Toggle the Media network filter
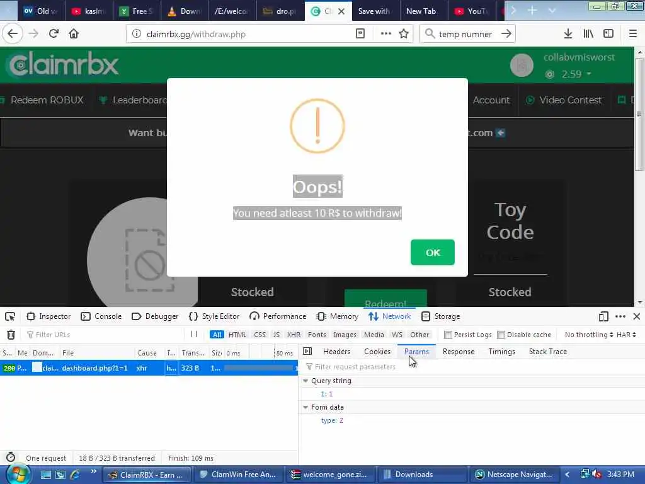The image size is (645, 484). (374, 335)
